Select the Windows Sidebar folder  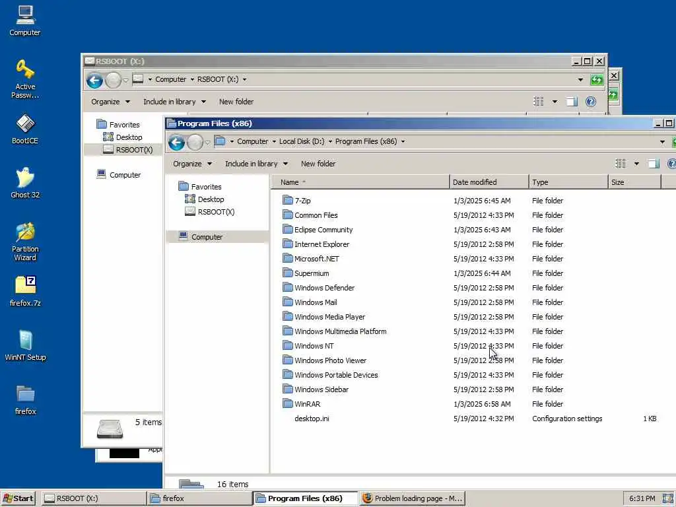(316, 389)
